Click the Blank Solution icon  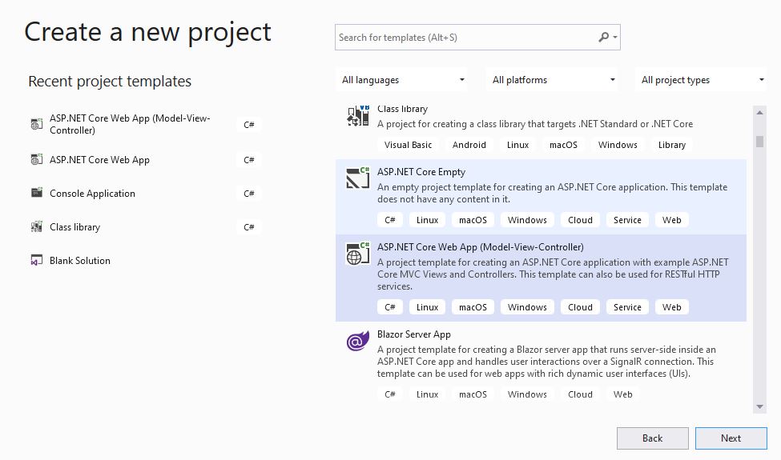point(37,260)
